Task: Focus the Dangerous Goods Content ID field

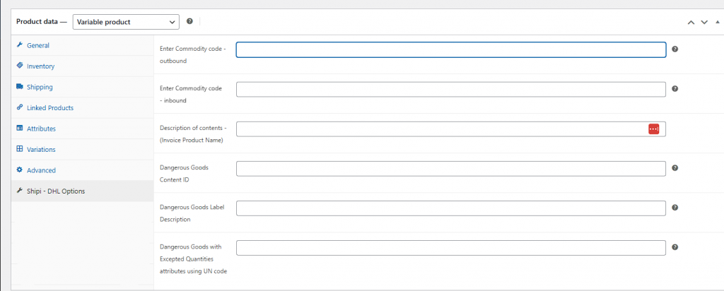Action: [x=450, y=169]
